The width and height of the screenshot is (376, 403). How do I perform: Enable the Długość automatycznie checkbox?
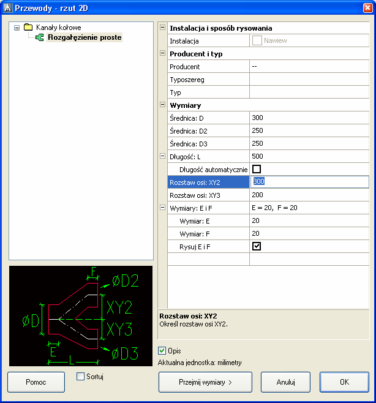tap(257, 169)
